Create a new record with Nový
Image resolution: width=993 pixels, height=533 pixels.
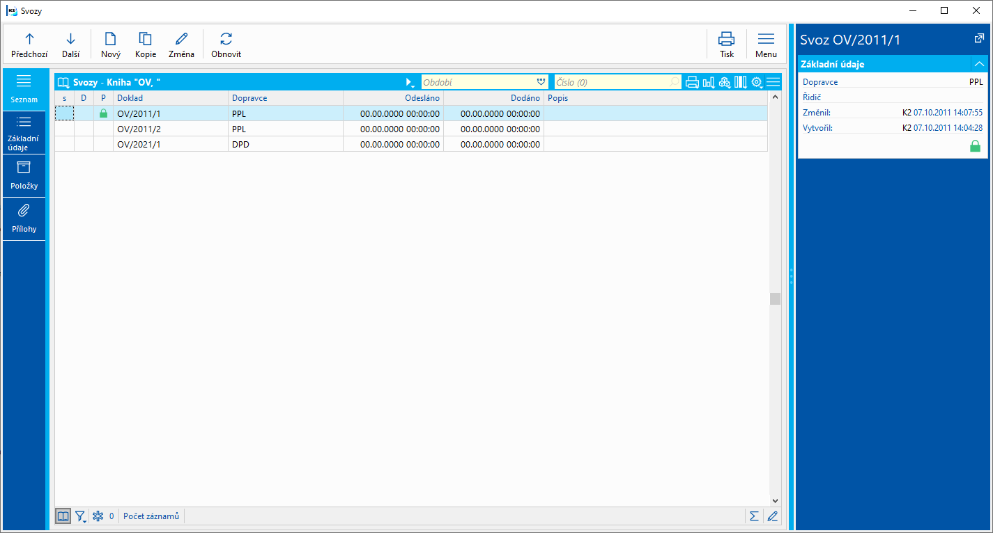pos(111,45)
